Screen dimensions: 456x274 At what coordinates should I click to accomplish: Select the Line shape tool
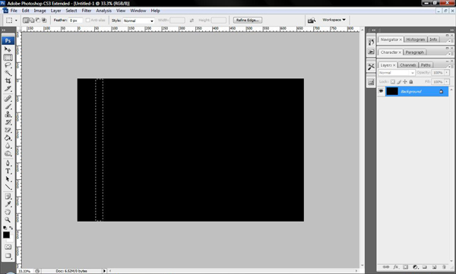point(8,187)
